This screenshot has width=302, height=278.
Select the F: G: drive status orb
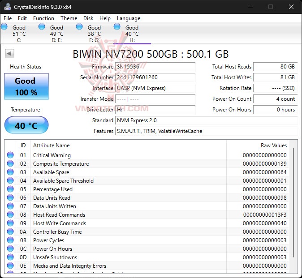[x=79, y=27]
